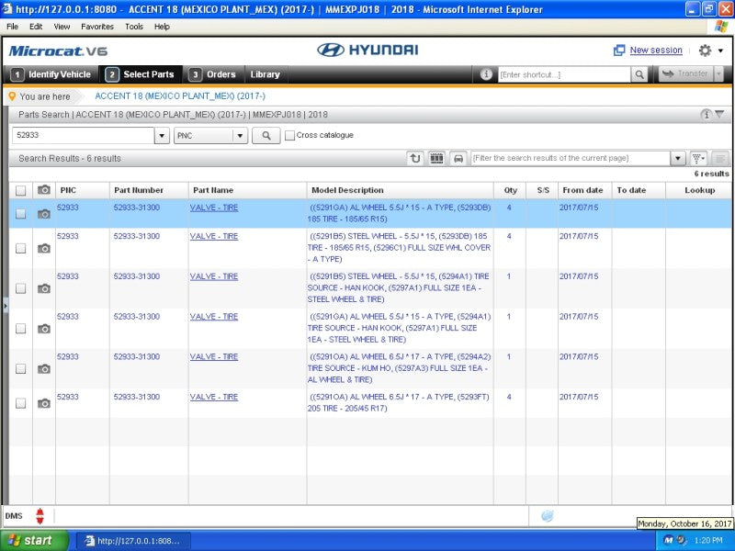Expand the results filter dropdown arrow

678,158
